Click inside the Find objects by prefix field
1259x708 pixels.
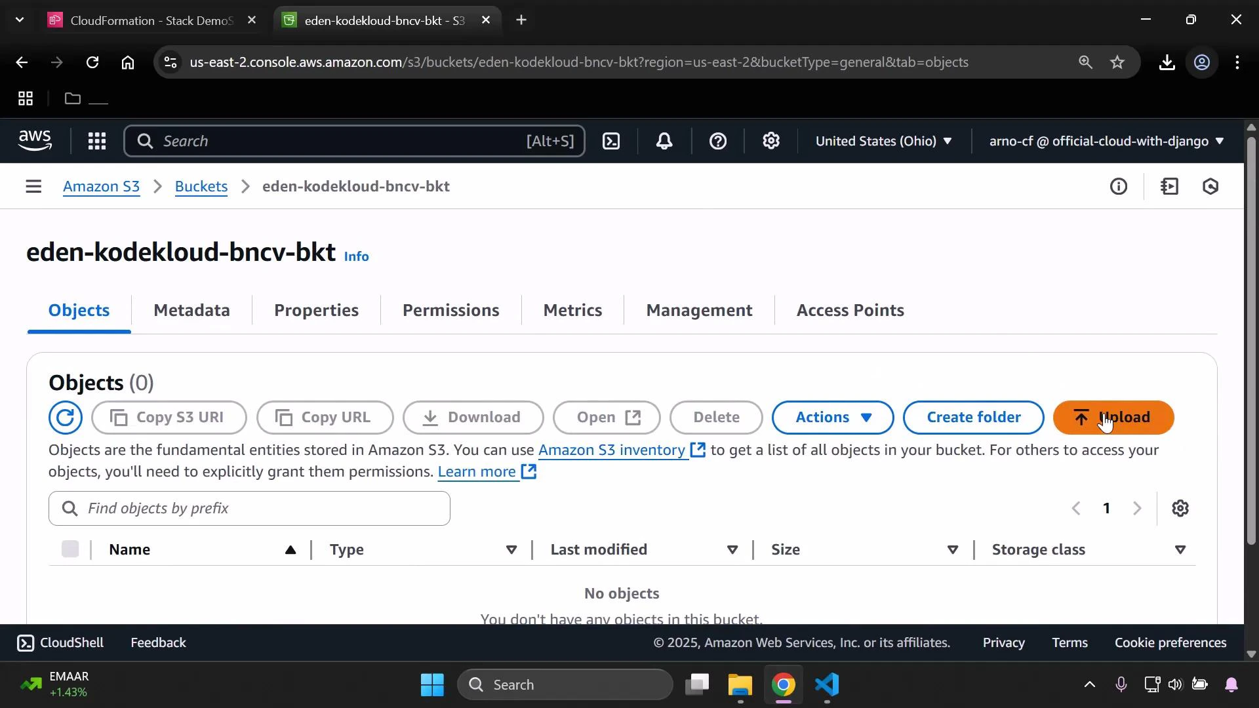click(x=249, y=508)
